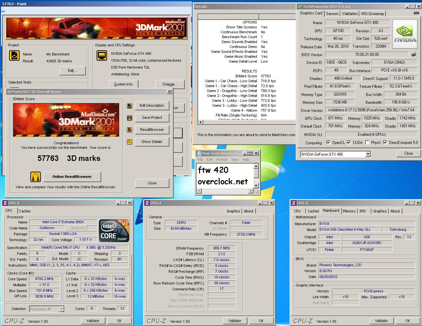Click the Edit Description button

[x=152, y=106]
